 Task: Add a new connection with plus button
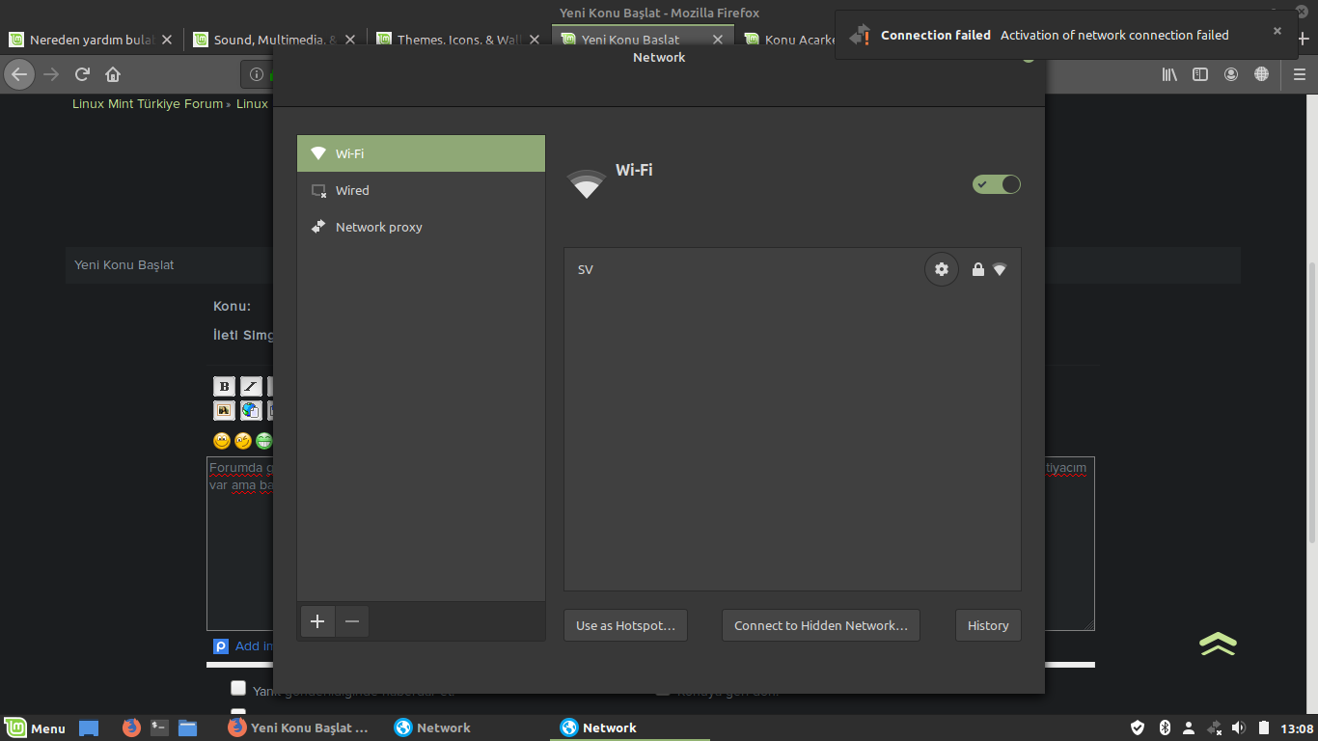(x=317, y=621)
